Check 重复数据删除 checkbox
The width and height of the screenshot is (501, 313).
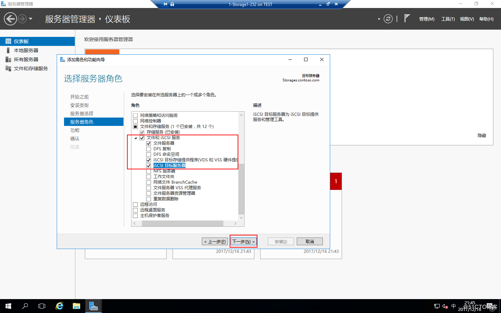pos(149,199)
